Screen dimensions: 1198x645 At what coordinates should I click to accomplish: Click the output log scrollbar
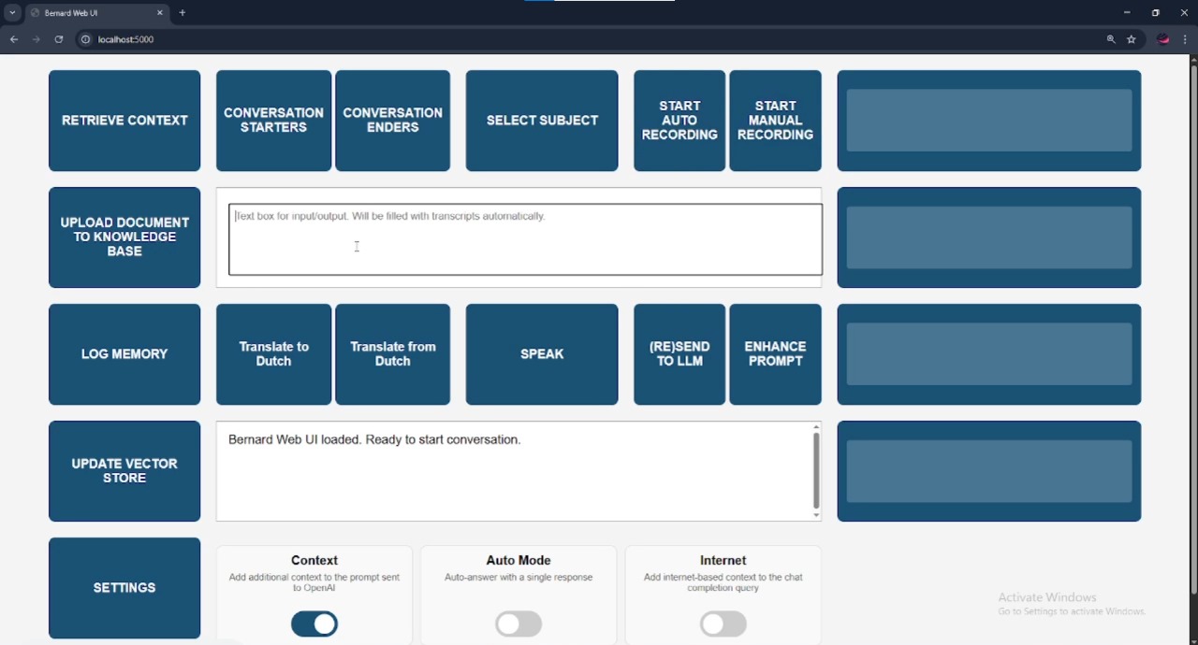point(816,470)
